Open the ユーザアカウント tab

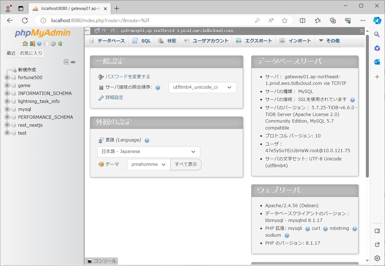[x=206, y=41]
